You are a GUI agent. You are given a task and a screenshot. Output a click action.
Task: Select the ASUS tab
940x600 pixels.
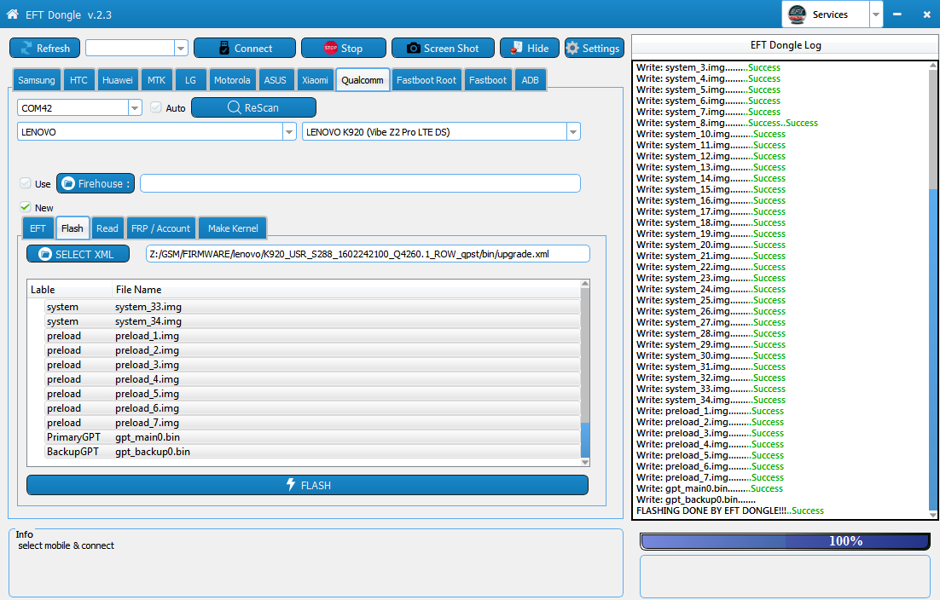[276, 79]
